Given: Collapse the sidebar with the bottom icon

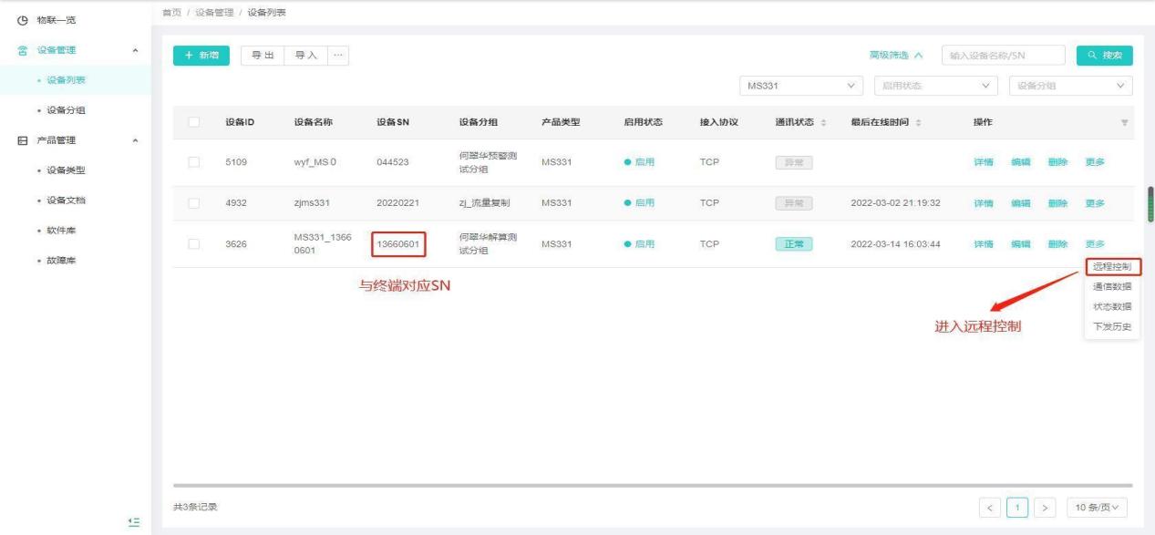Looking at the screenshot, I should click(133, 520).
